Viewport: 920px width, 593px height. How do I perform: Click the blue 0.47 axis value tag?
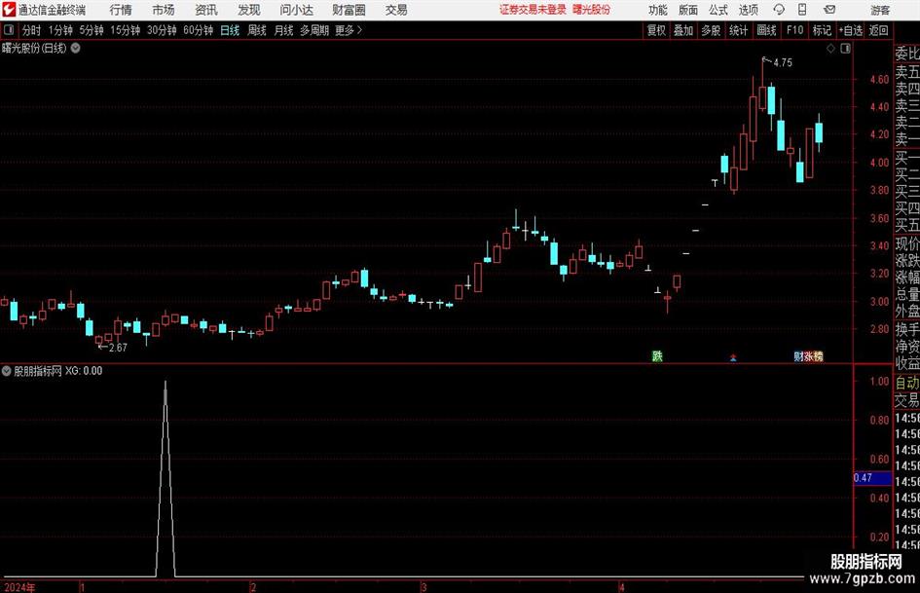click(x=872, y=478)
